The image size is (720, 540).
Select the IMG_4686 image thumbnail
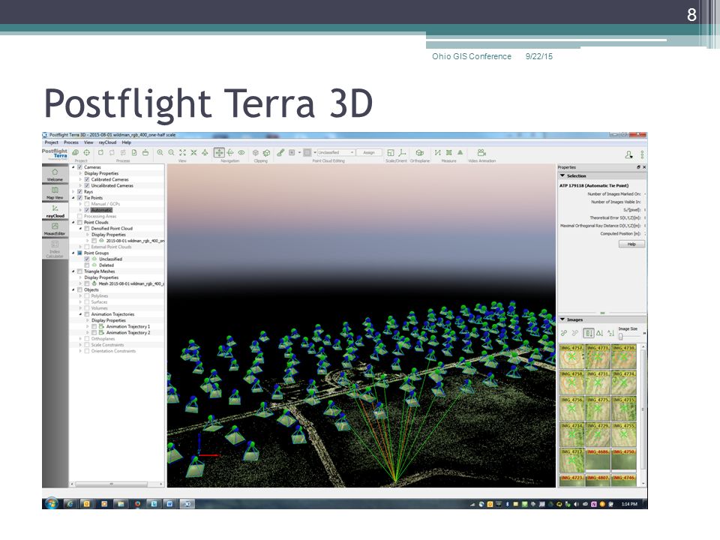(x=598, y=460)
